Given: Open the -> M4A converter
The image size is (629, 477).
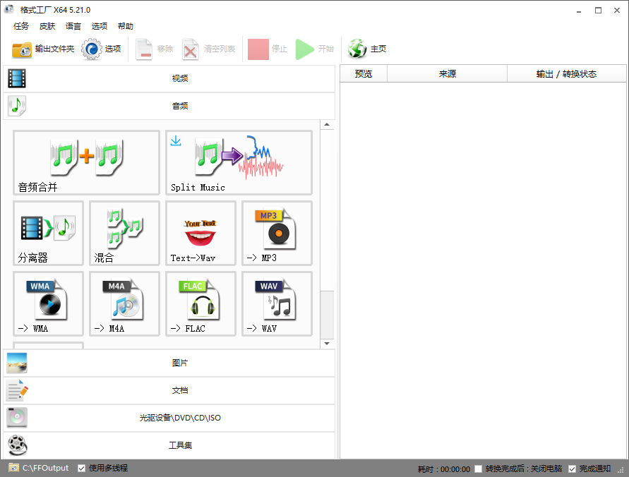Looking at the screenshot, I should [x=124, y=303].
